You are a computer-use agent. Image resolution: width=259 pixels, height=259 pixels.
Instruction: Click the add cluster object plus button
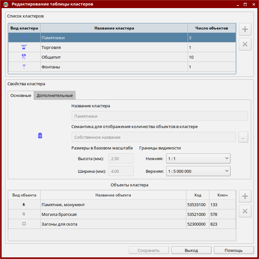tap(245, 196)
